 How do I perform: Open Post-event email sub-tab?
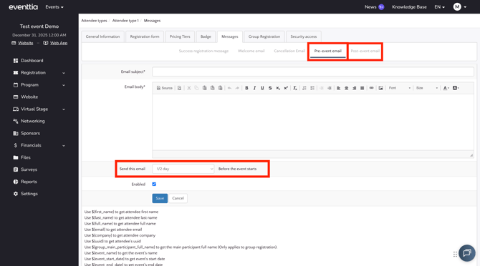click(x=365, y=51)
